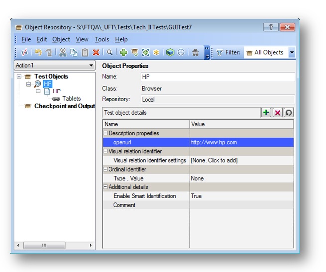The height and width of the screenshot is (272, 326).
Task: Select the Tablets link object in tree
Action: point(71,99)
